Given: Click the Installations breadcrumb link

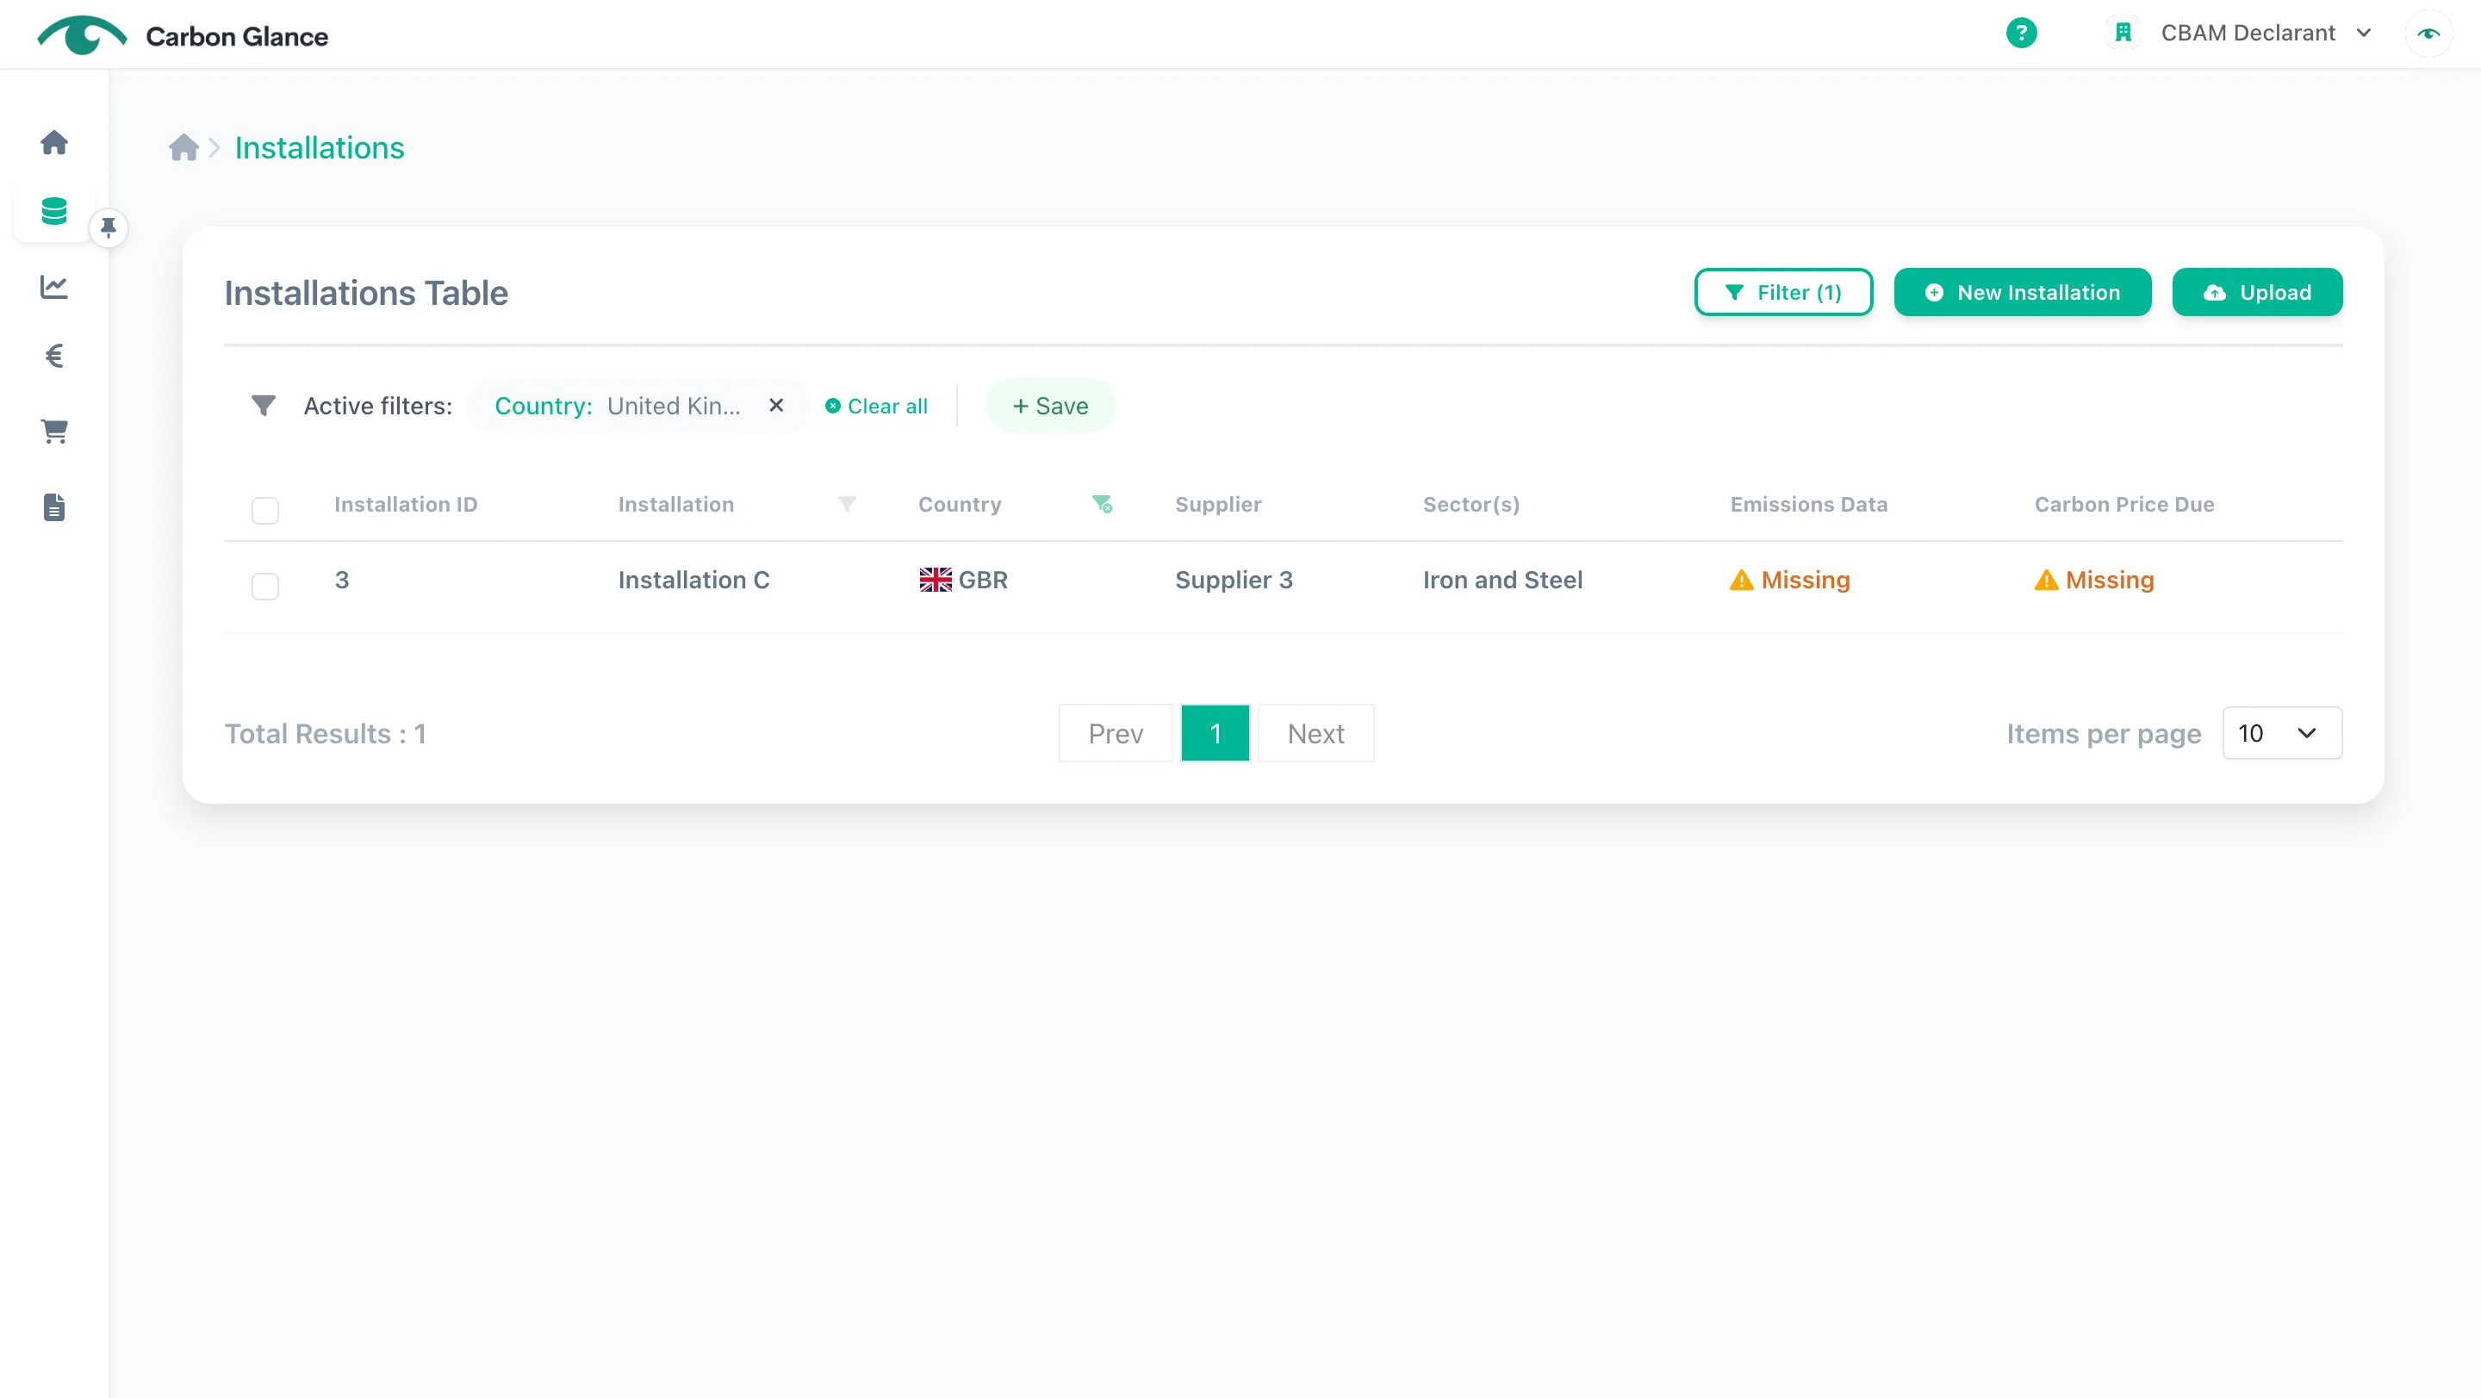Looking at the screenshot, I should (320, 148).
